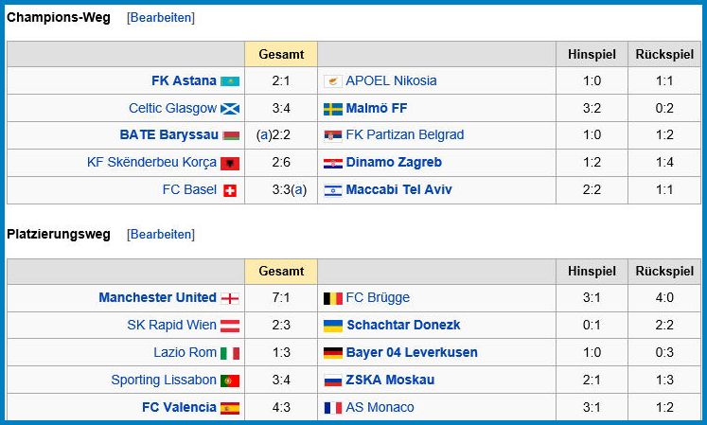Click the France flag beside AS Monaco

(333, 408)
